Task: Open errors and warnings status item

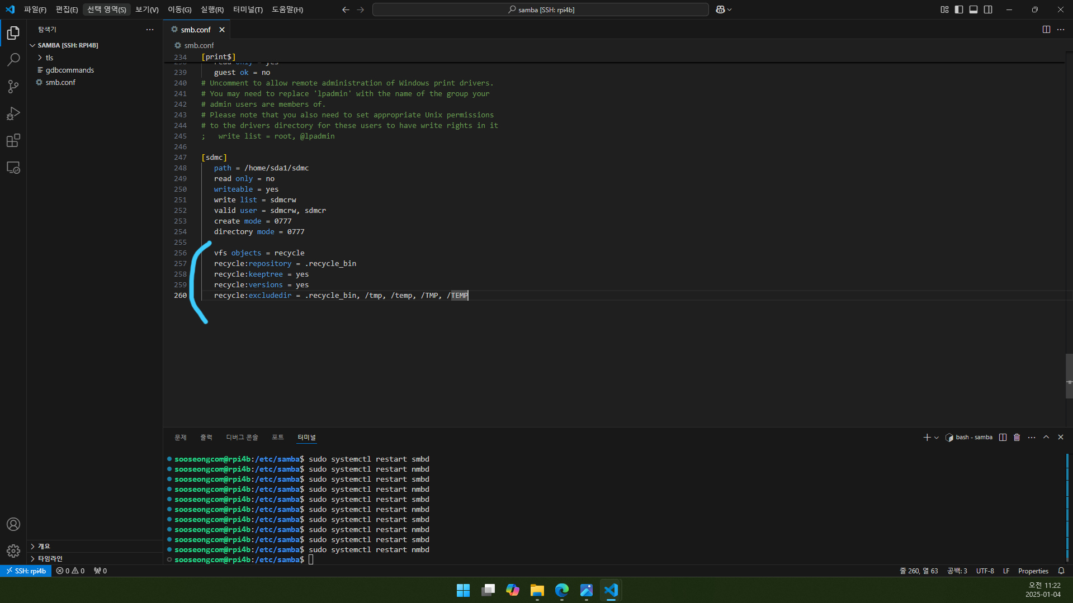Action: 70,571
